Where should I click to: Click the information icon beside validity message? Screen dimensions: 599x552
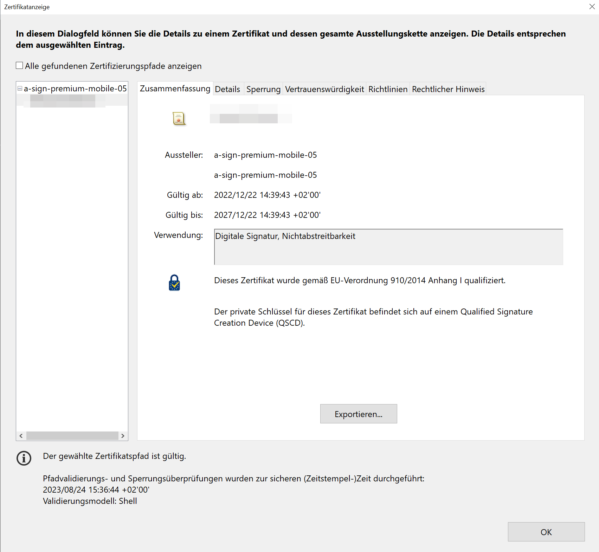coord(24,458)
